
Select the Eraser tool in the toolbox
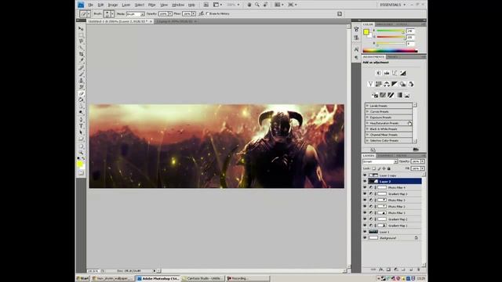81,94
